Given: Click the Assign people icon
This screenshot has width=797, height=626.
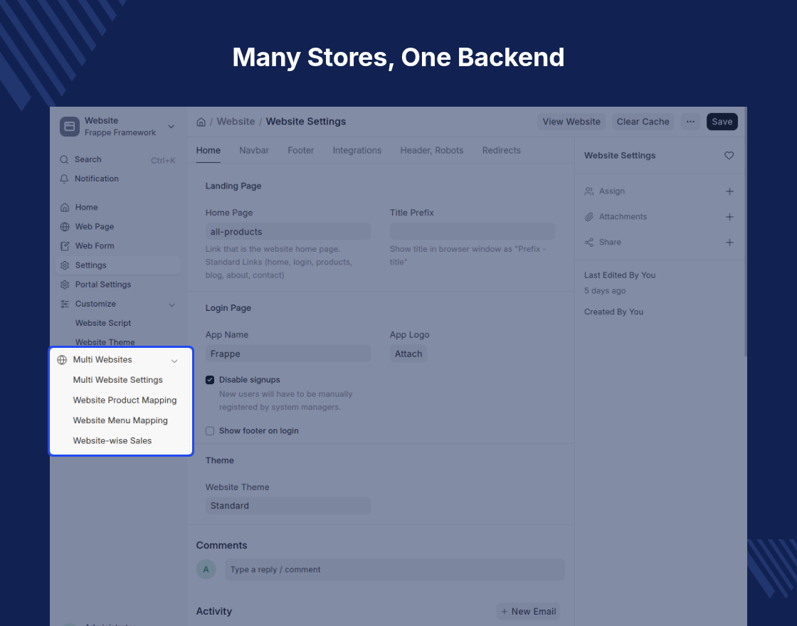Looking at the screenshot, I should tap(589, 191).
